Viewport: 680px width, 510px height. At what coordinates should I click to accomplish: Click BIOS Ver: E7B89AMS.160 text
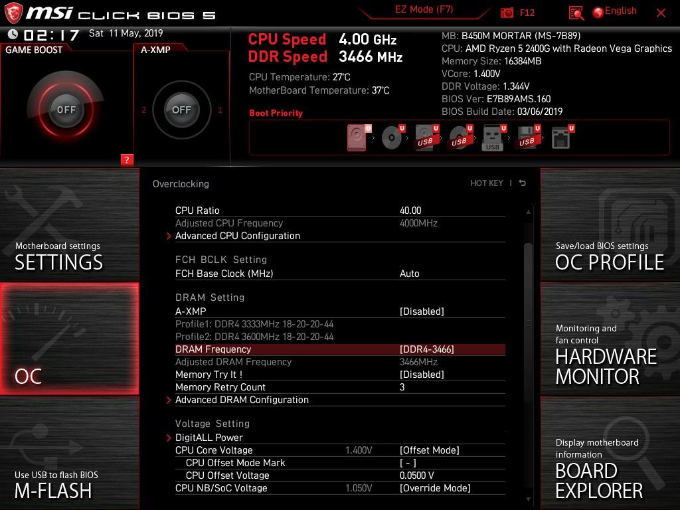point(495,99)
